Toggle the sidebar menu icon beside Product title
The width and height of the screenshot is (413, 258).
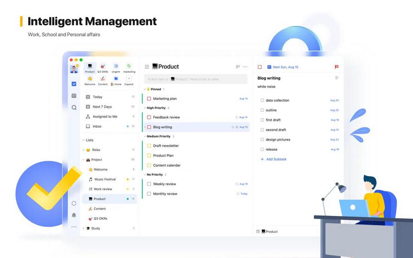pos(147,67)
